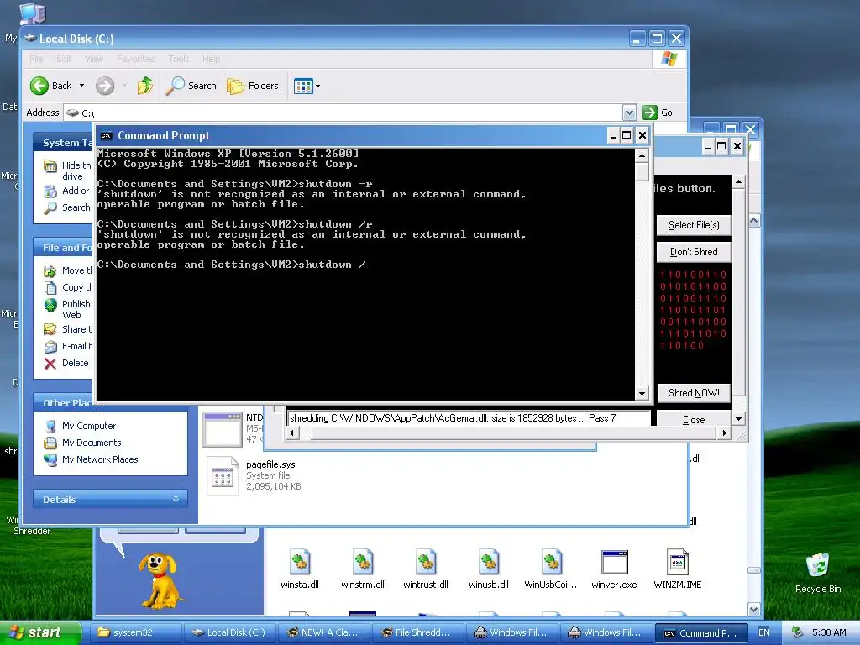Click the Forward arrow in Explorer toolbar
The width and height of the screenshot is (860, 645).
[105, 86]
